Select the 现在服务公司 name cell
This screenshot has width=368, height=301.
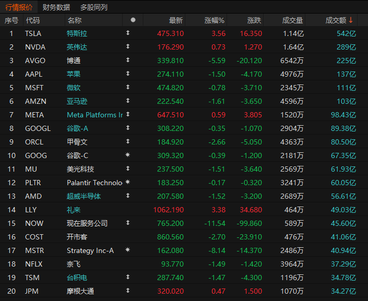tap(87, 224)
